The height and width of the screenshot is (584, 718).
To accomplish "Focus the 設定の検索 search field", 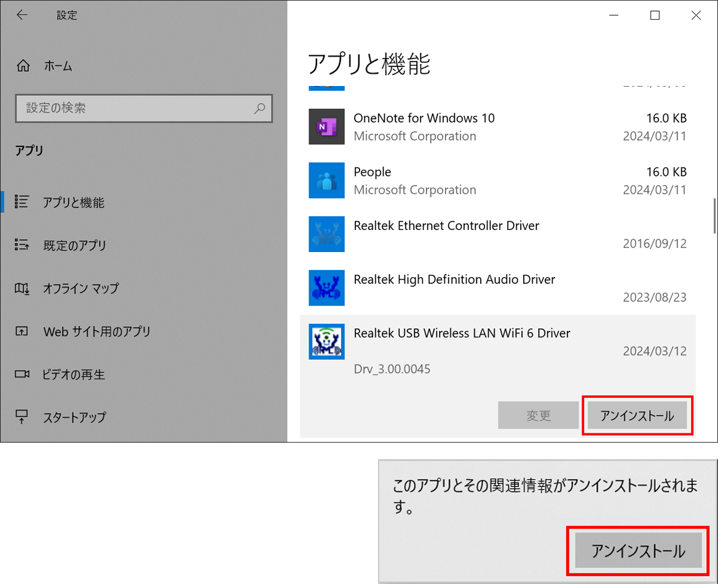I will [x=144, y=109].
